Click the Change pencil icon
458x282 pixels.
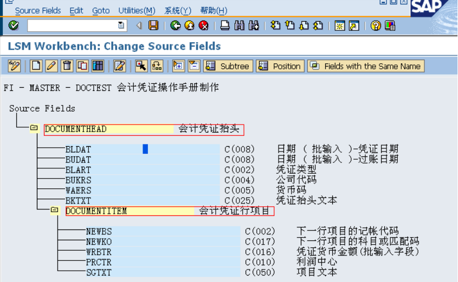coord(51,66)
